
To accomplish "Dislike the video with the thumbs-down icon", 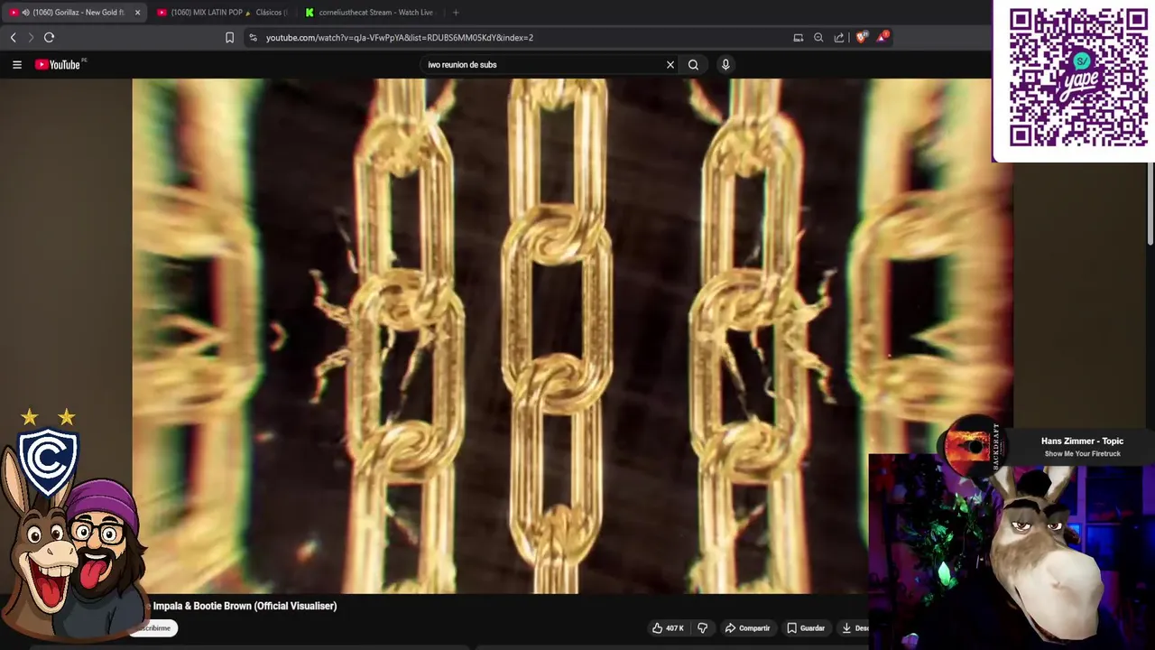I will click(x=703, y=627).
